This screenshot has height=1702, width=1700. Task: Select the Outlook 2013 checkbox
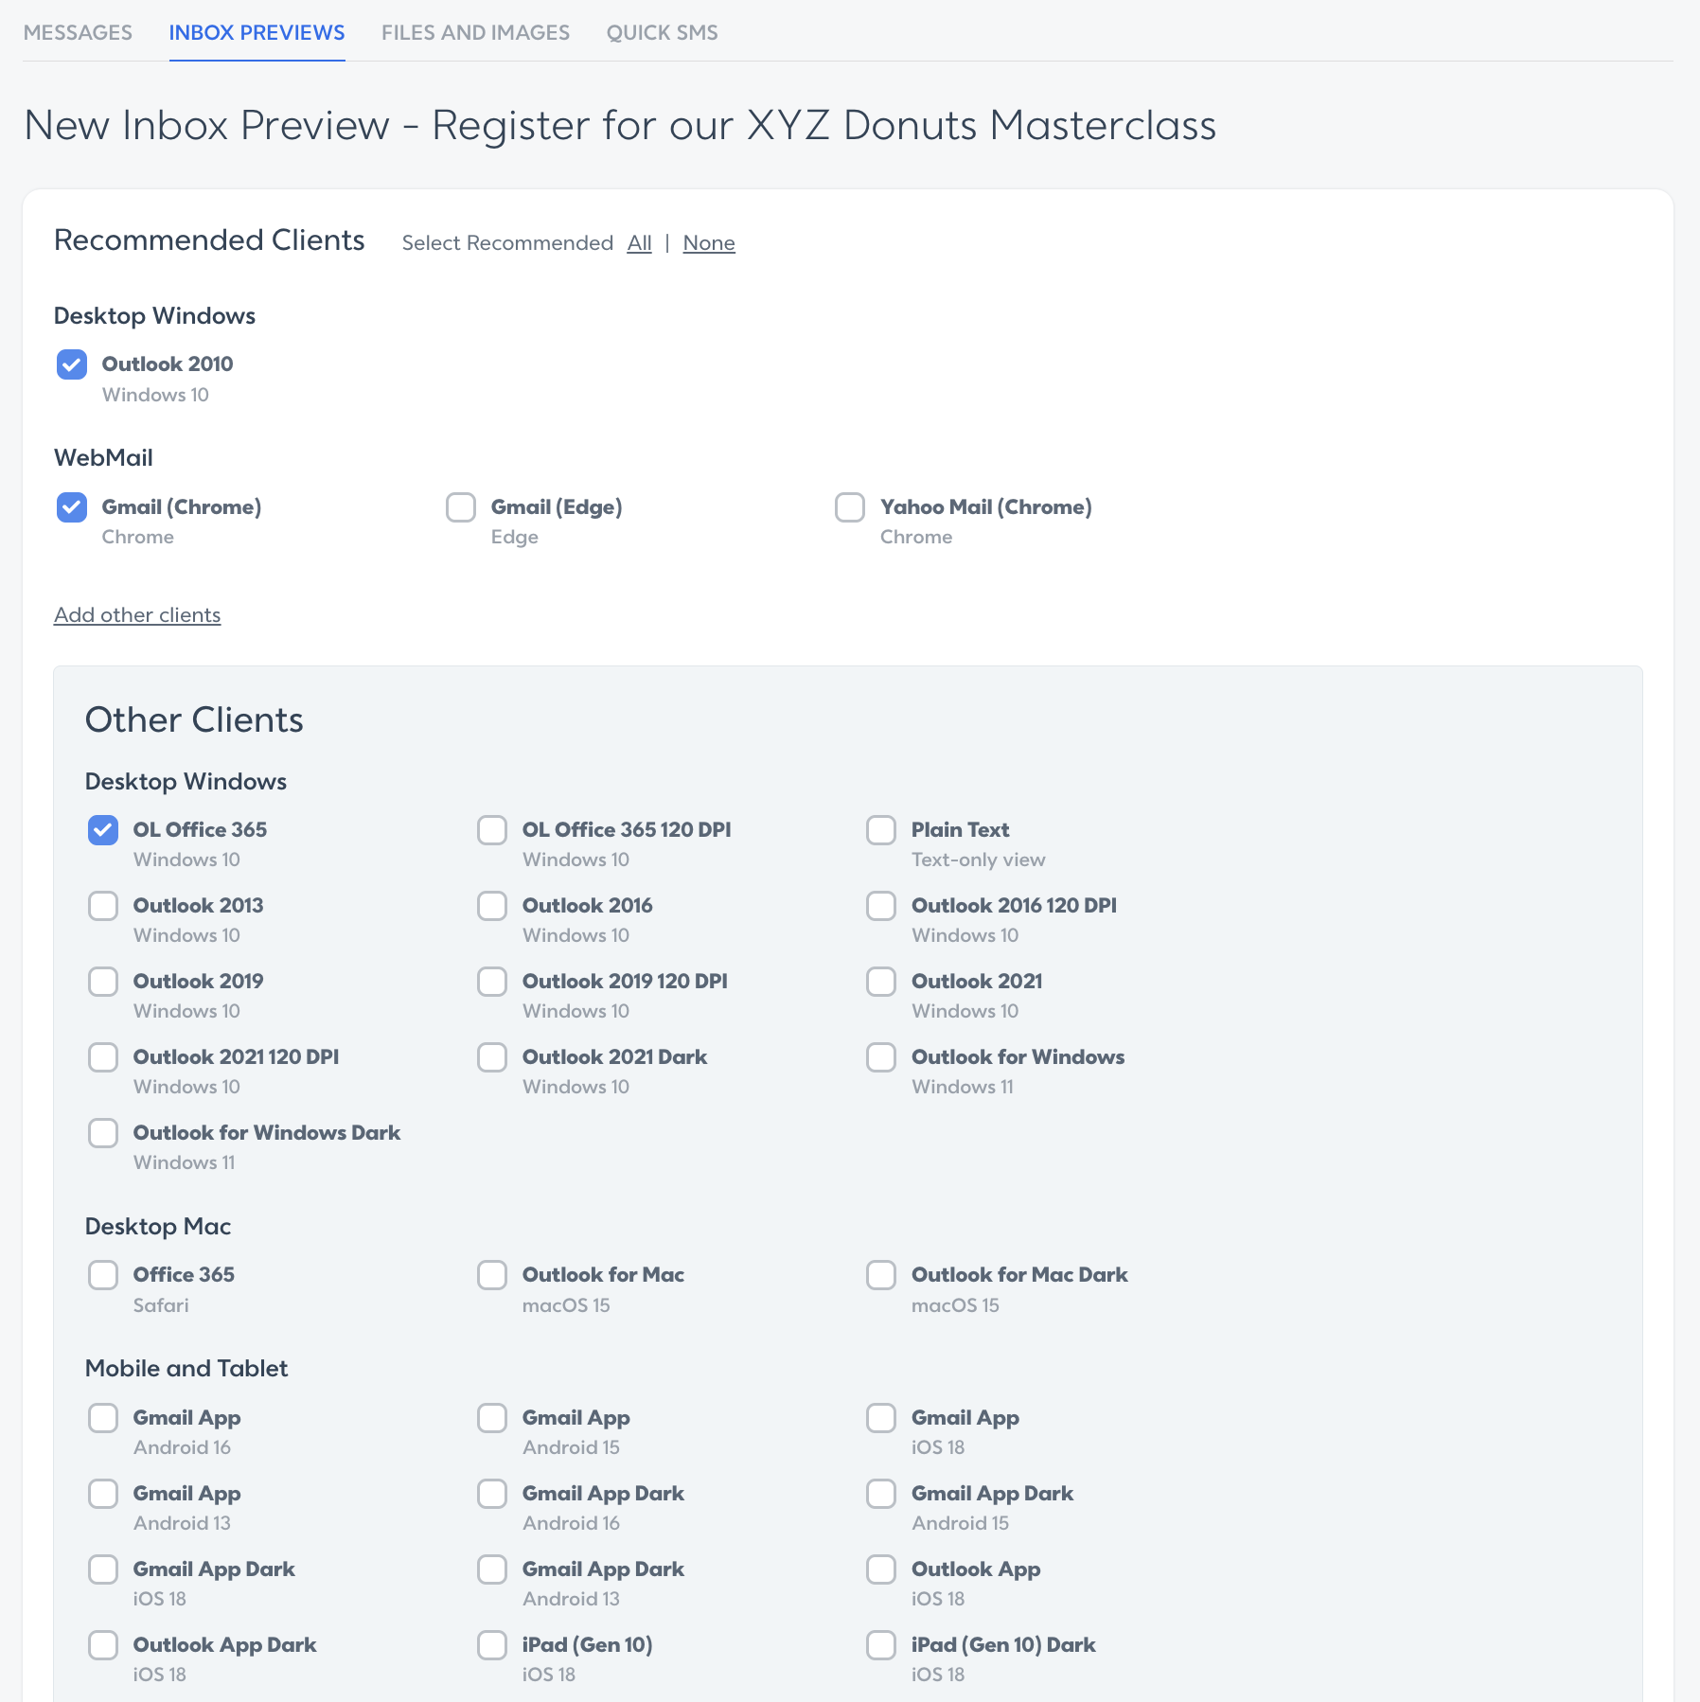pyautogui.click(x=103, y=906)
